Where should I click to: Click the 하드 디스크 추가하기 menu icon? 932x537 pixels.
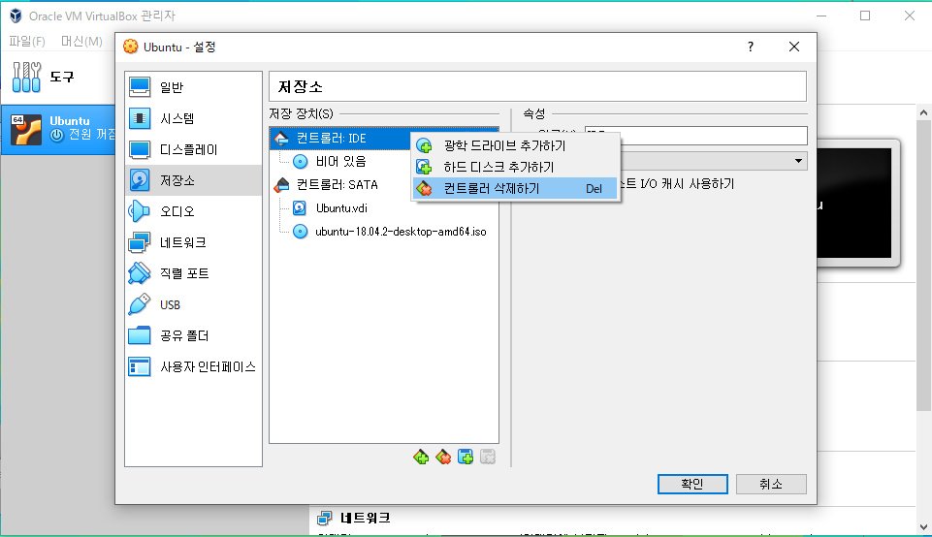(424, 167)
